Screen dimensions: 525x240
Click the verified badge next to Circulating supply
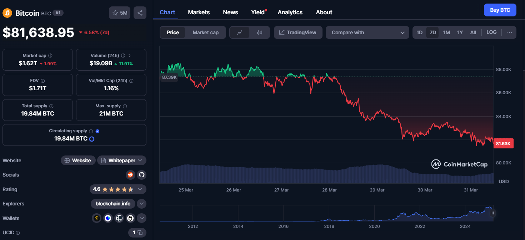pyautogui.click(x=97, y=131)
